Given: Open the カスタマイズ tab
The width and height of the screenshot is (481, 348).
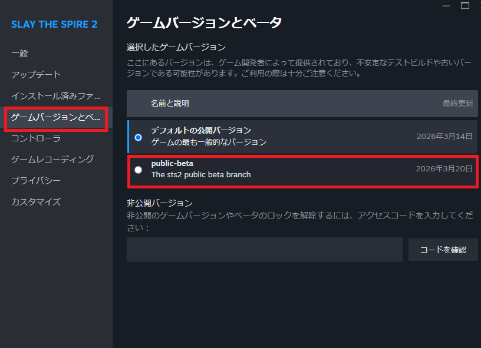Looking at the screenshot, I should pos(36,202).
